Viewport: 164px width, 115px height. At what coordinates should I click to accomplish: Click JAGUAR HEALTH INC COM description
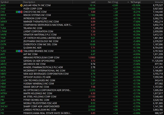(x=37, y=5)
